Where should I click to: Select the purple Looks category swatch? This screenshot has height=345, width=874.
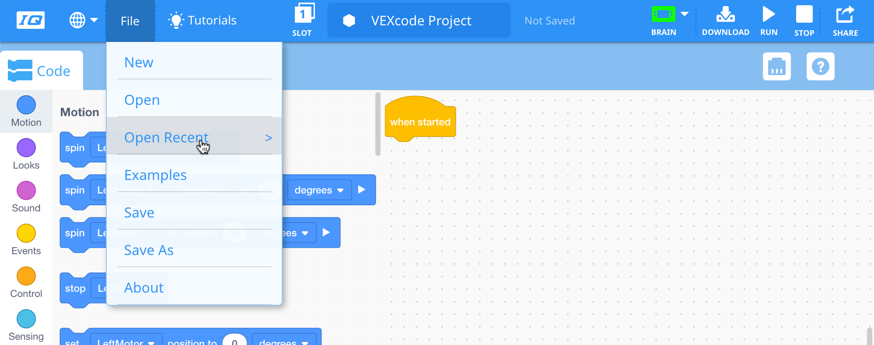point(26,148)
